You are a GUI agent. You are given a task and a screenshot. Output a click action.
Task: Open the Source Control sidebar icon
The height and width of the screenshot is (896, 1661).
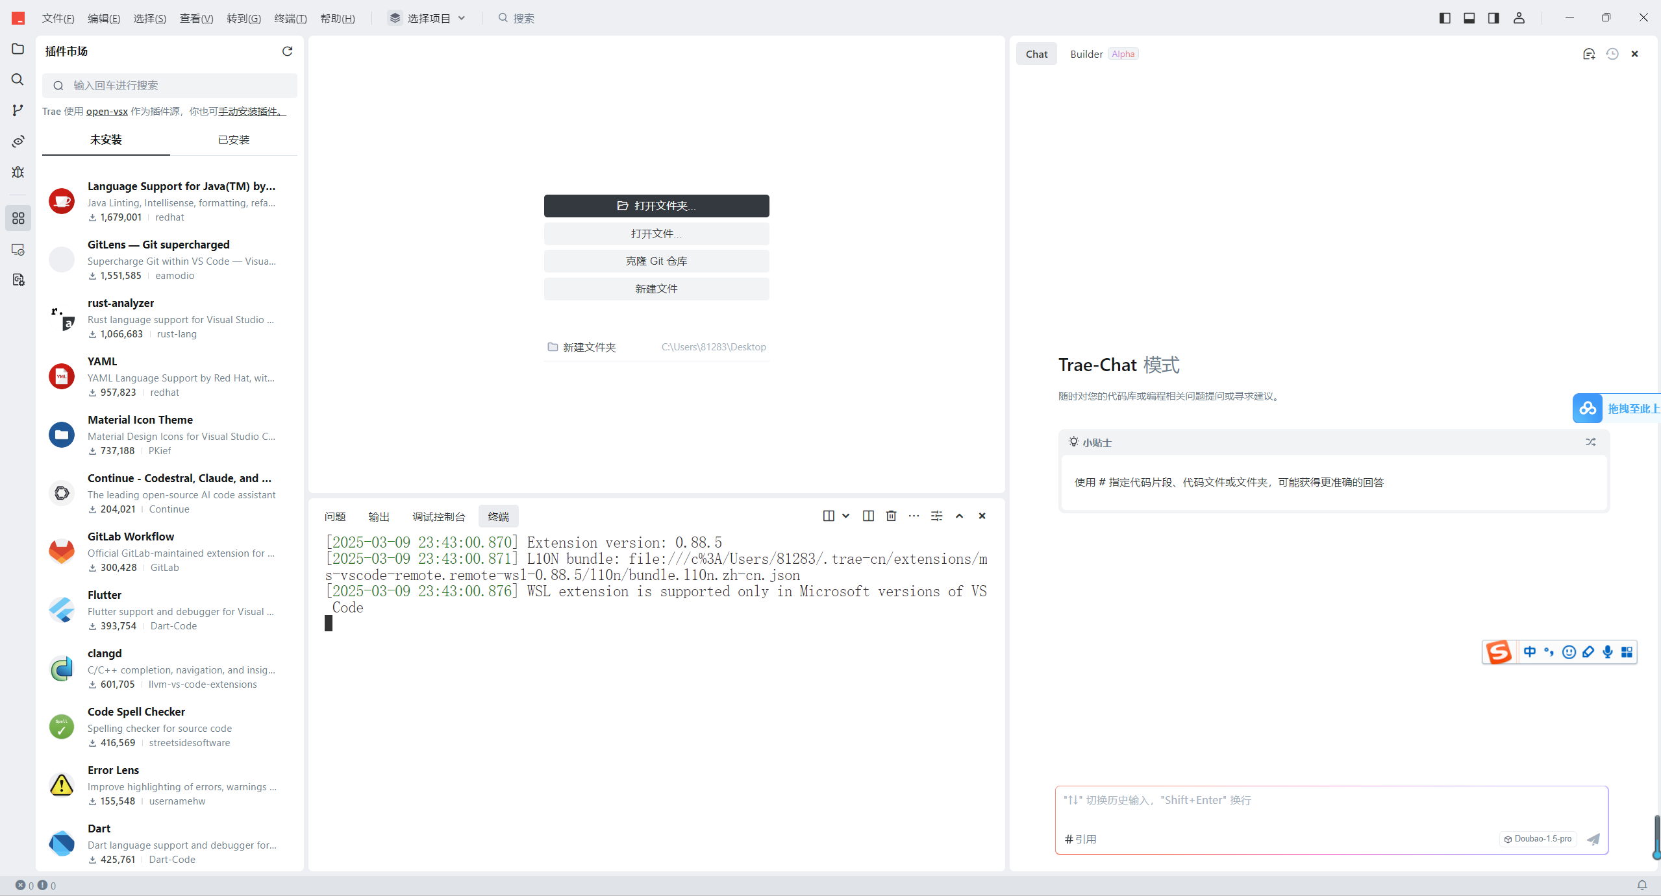[18, 110]
